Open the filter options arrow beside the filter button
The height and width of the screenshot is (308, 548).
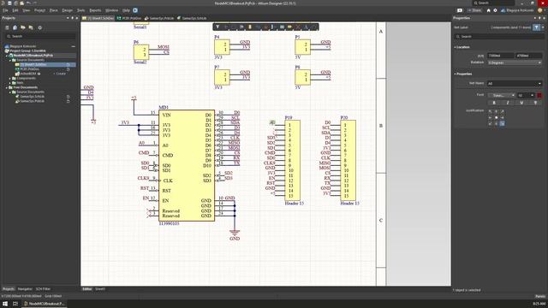542,27
